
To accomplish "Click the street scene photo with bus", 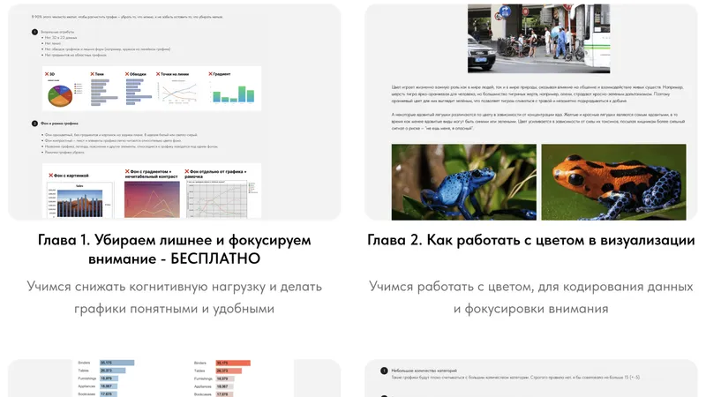I will (x=538, y=37).
